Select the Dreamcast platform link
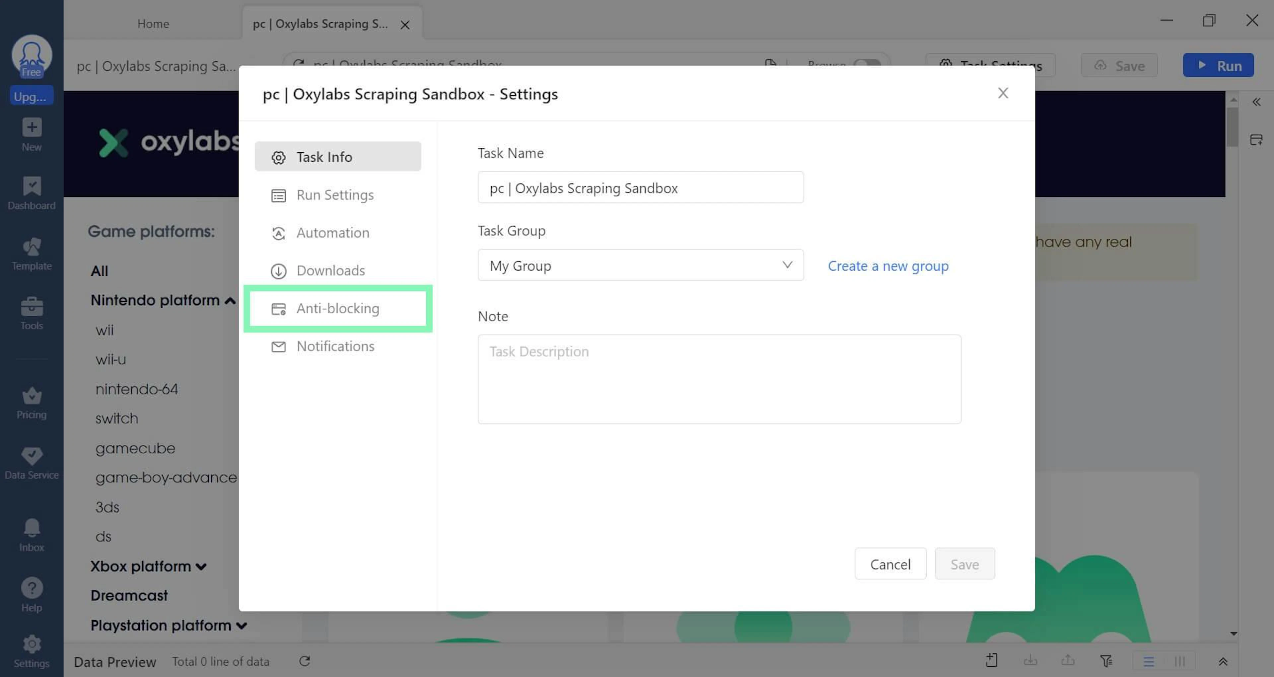 coord(129,596)
